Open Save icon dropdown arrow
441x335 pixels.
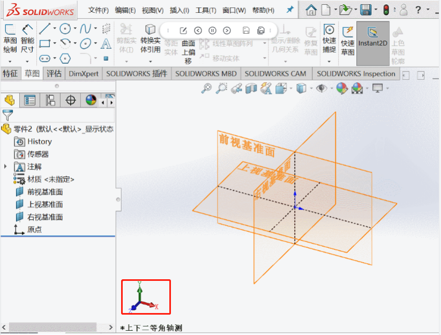pos(376,10)
